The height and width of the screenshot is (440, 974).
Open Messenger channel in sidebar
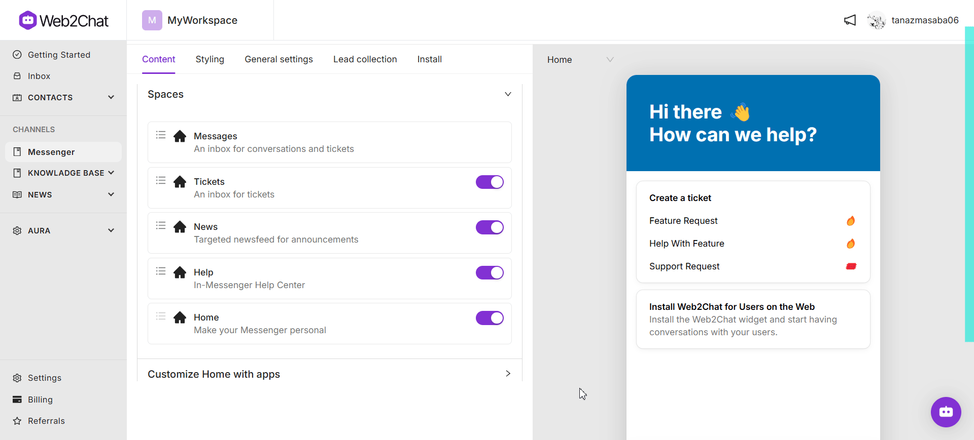63,152
